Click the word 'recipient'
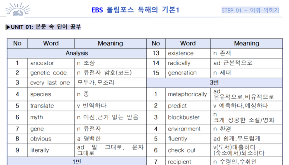This screenshot has height=165, width=289. pyautogui.click(x=179, y=162)
